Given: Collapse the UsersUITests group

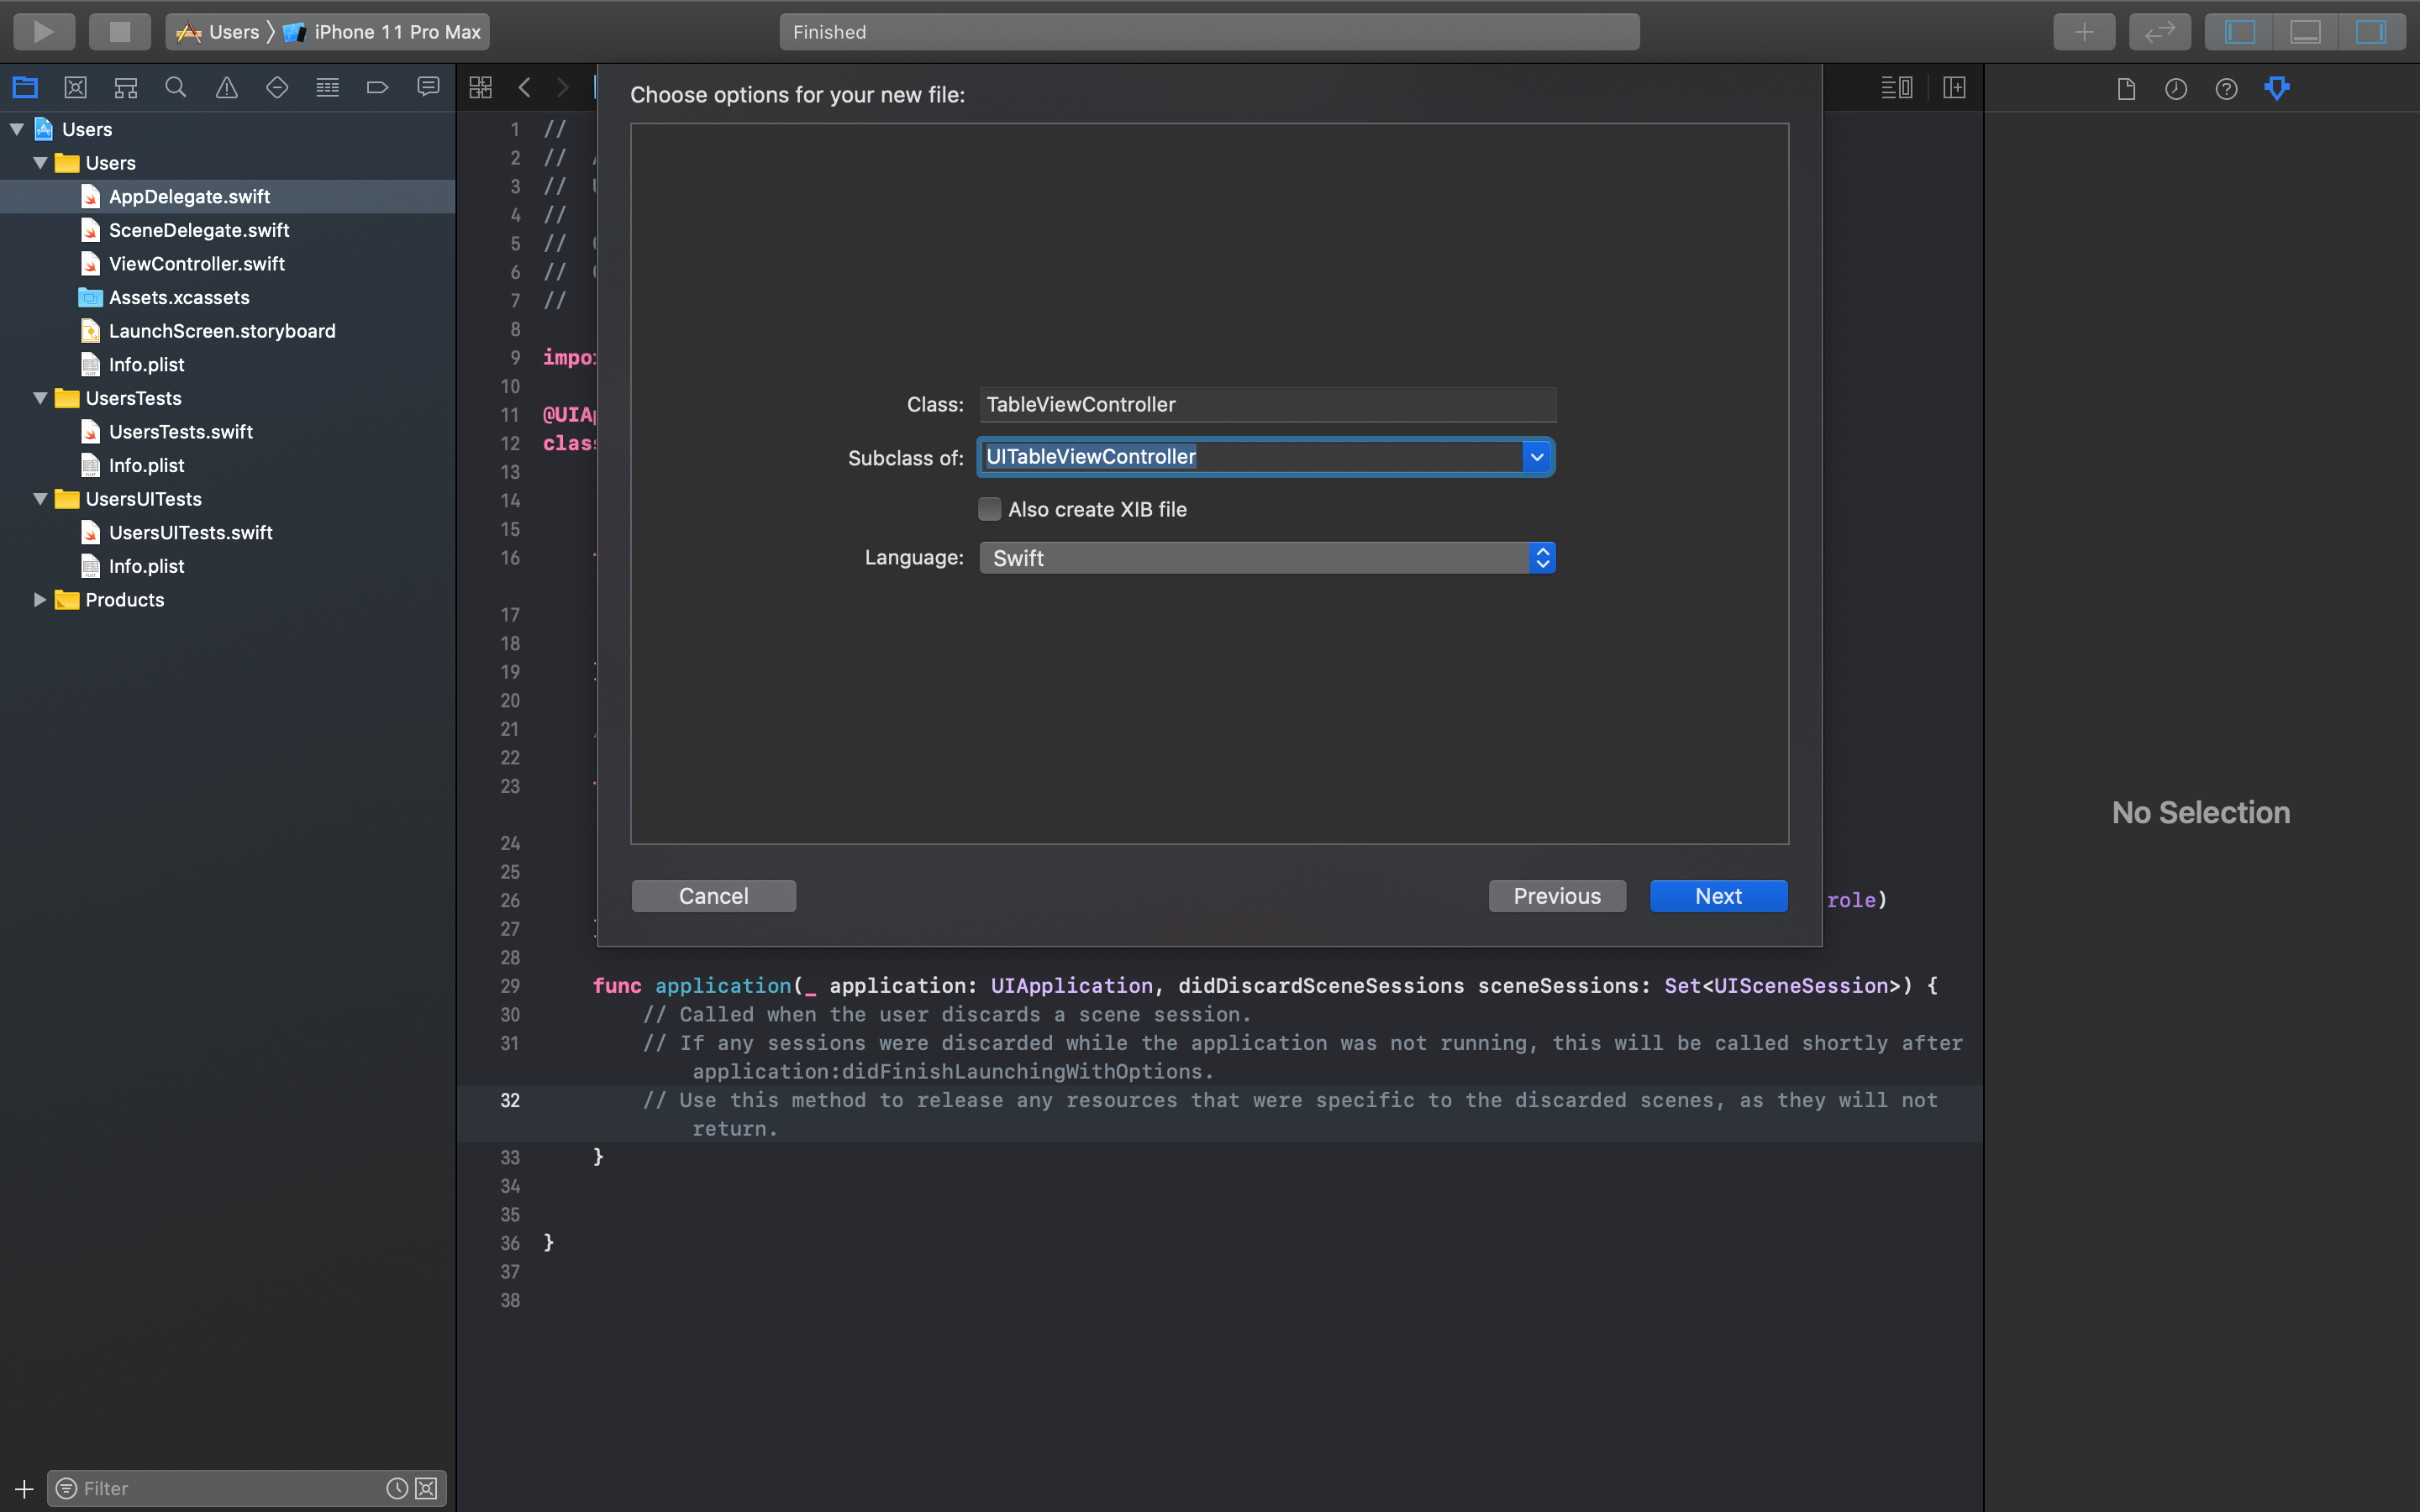Looking at the screenshot, I should click(40, 498).
